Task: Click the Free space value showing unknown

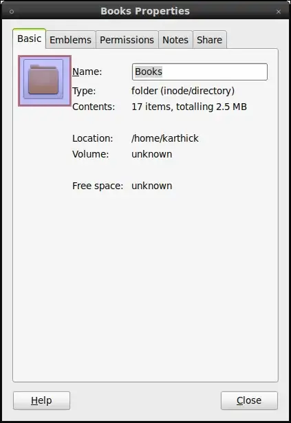Action: tap(152, 186)
